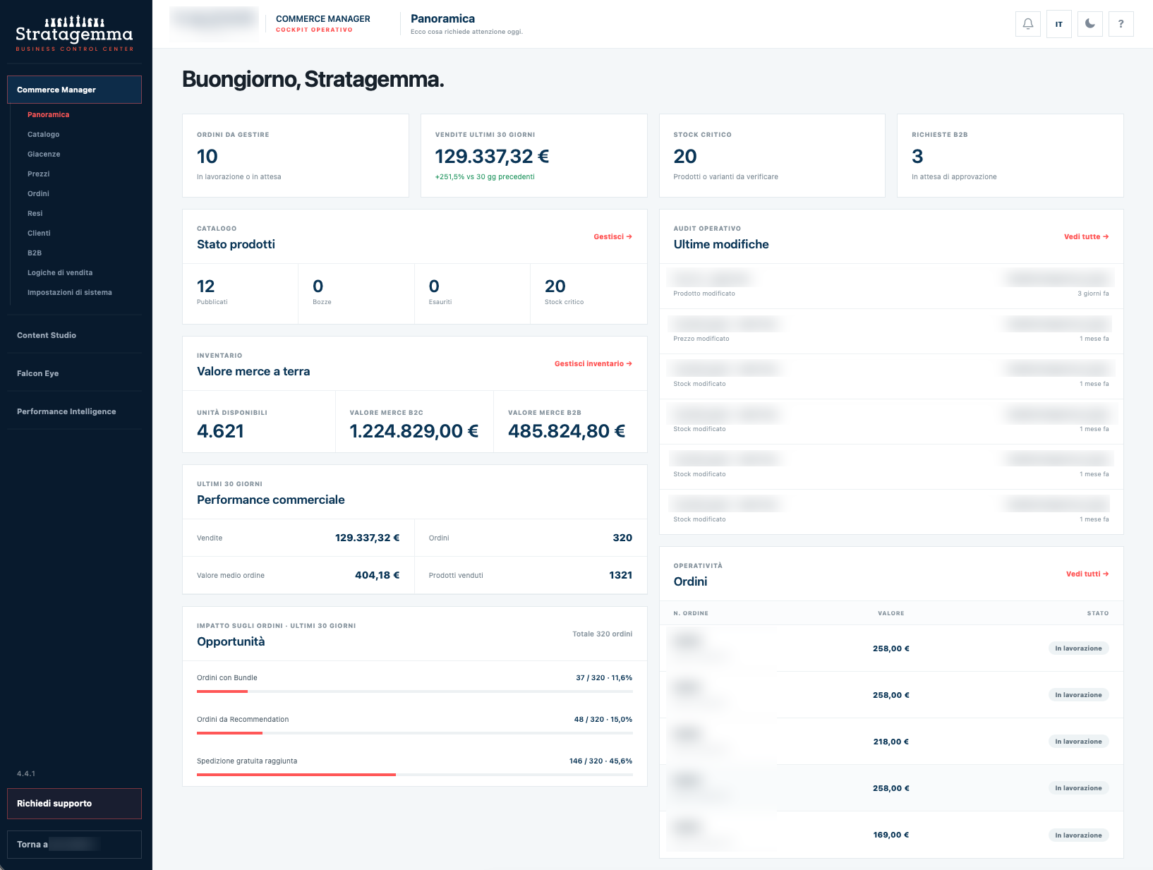Screen dimensions: 1153x870
Task: Open Impostazioni di sistema
Action: point(69,292)
